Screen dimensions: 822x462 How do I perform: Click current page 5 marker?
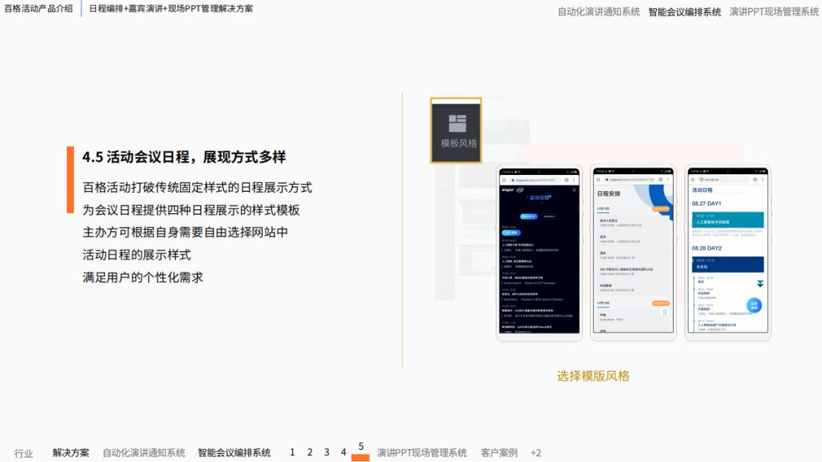(x=361, y=451)
